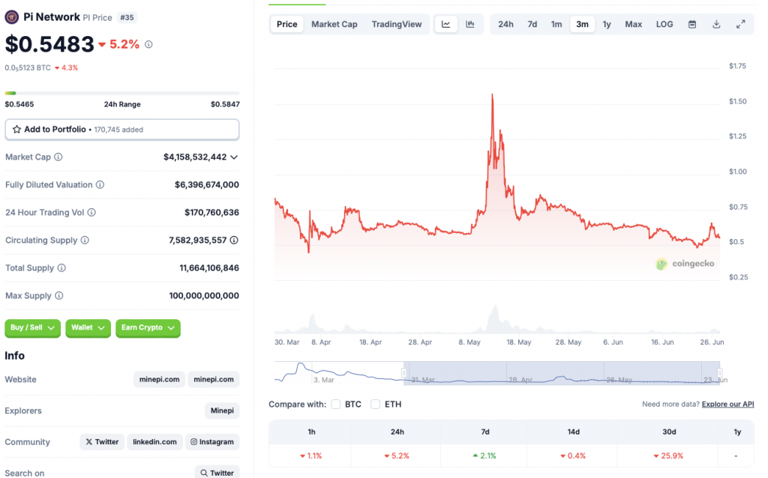Click Add to Portfolio button

(x=122, y=130)
